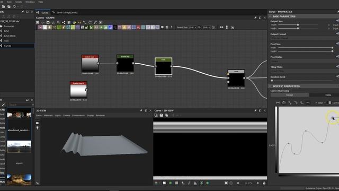Screen dimensions: 339x191
Task: Open the Pixel Ratio dropdown
Action: (305, 61)
